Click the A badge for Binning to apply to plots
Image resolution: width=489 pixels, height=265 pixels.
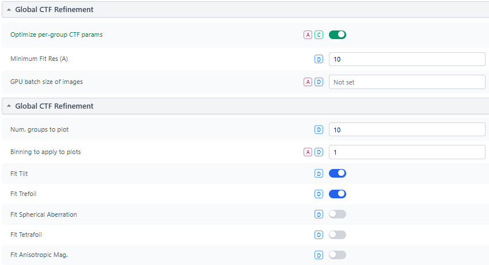click(308, 152)
